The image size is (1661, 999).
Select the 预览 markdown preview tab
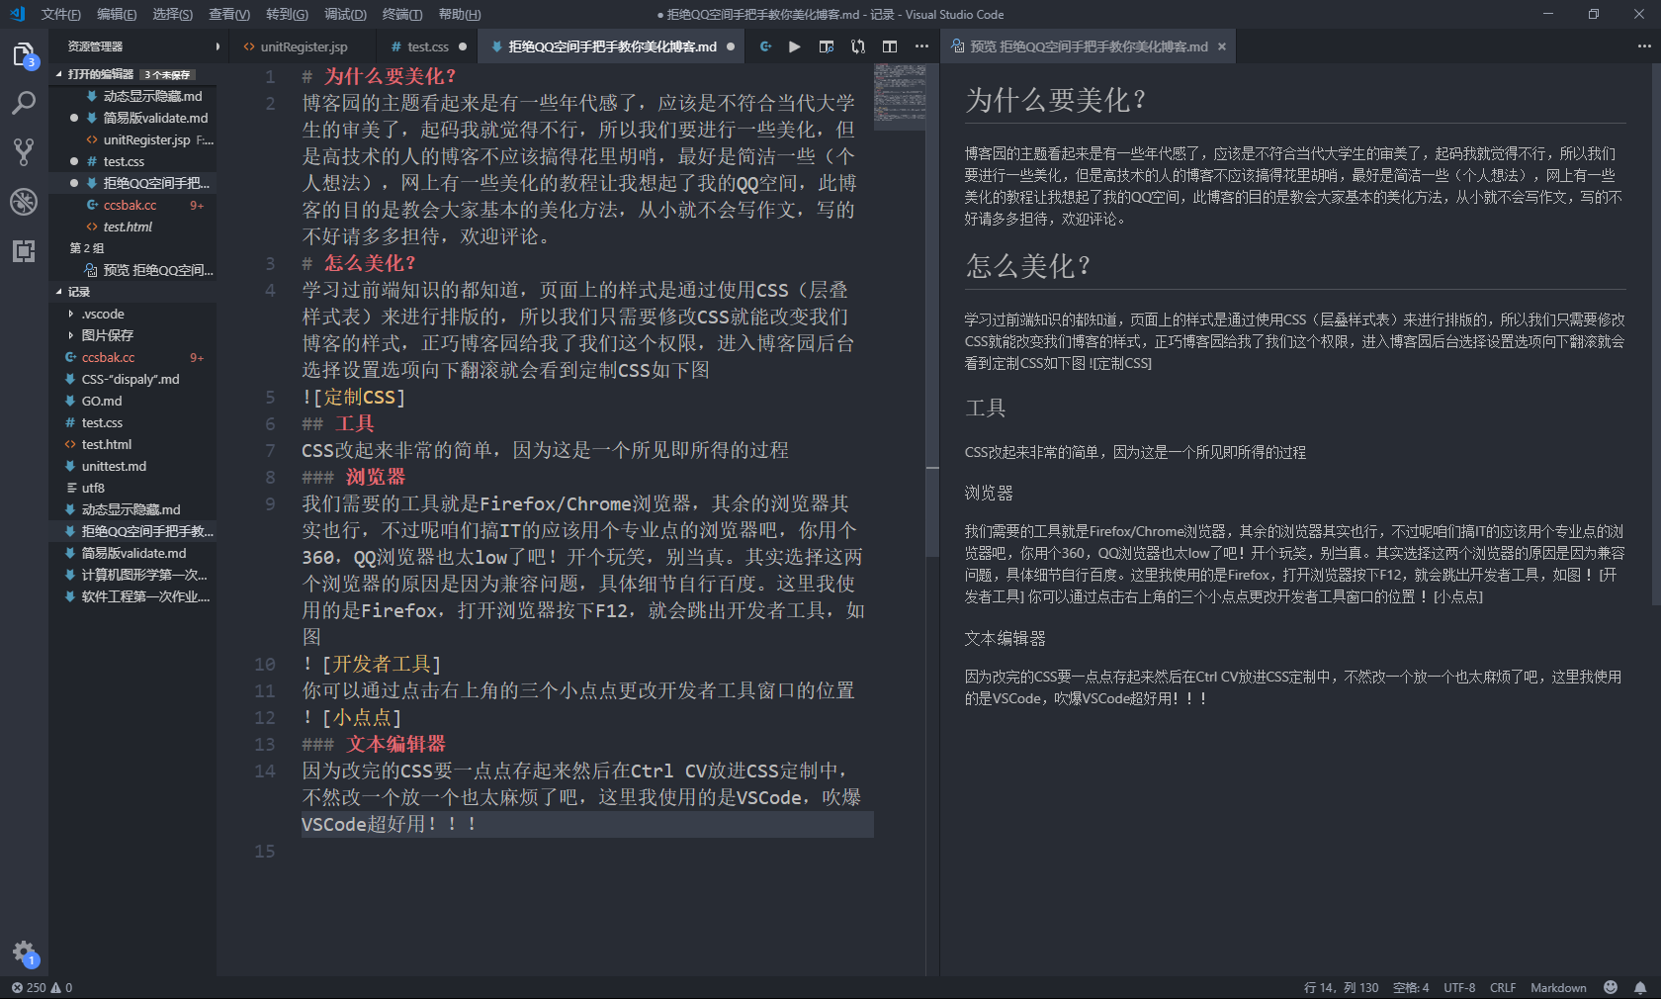(1088, 46)
